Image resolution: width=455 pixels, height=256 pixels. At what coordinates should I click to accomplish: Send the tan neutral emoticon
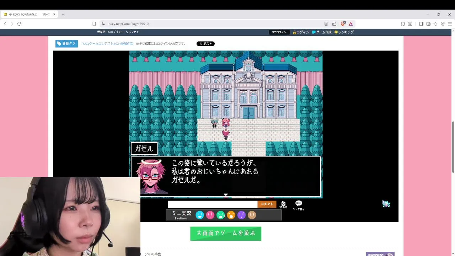coord(252,215)
